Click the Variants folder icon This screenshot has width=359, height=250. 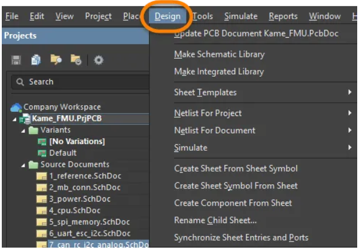(x=34, y=130)
